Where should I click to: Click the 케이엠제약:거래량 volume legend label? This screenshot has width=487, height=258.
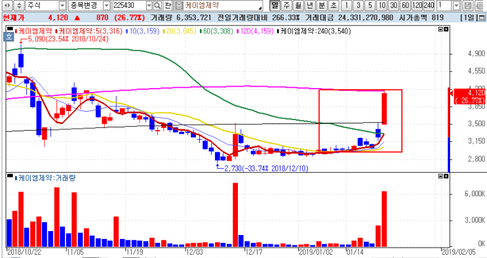pos(45,178)
